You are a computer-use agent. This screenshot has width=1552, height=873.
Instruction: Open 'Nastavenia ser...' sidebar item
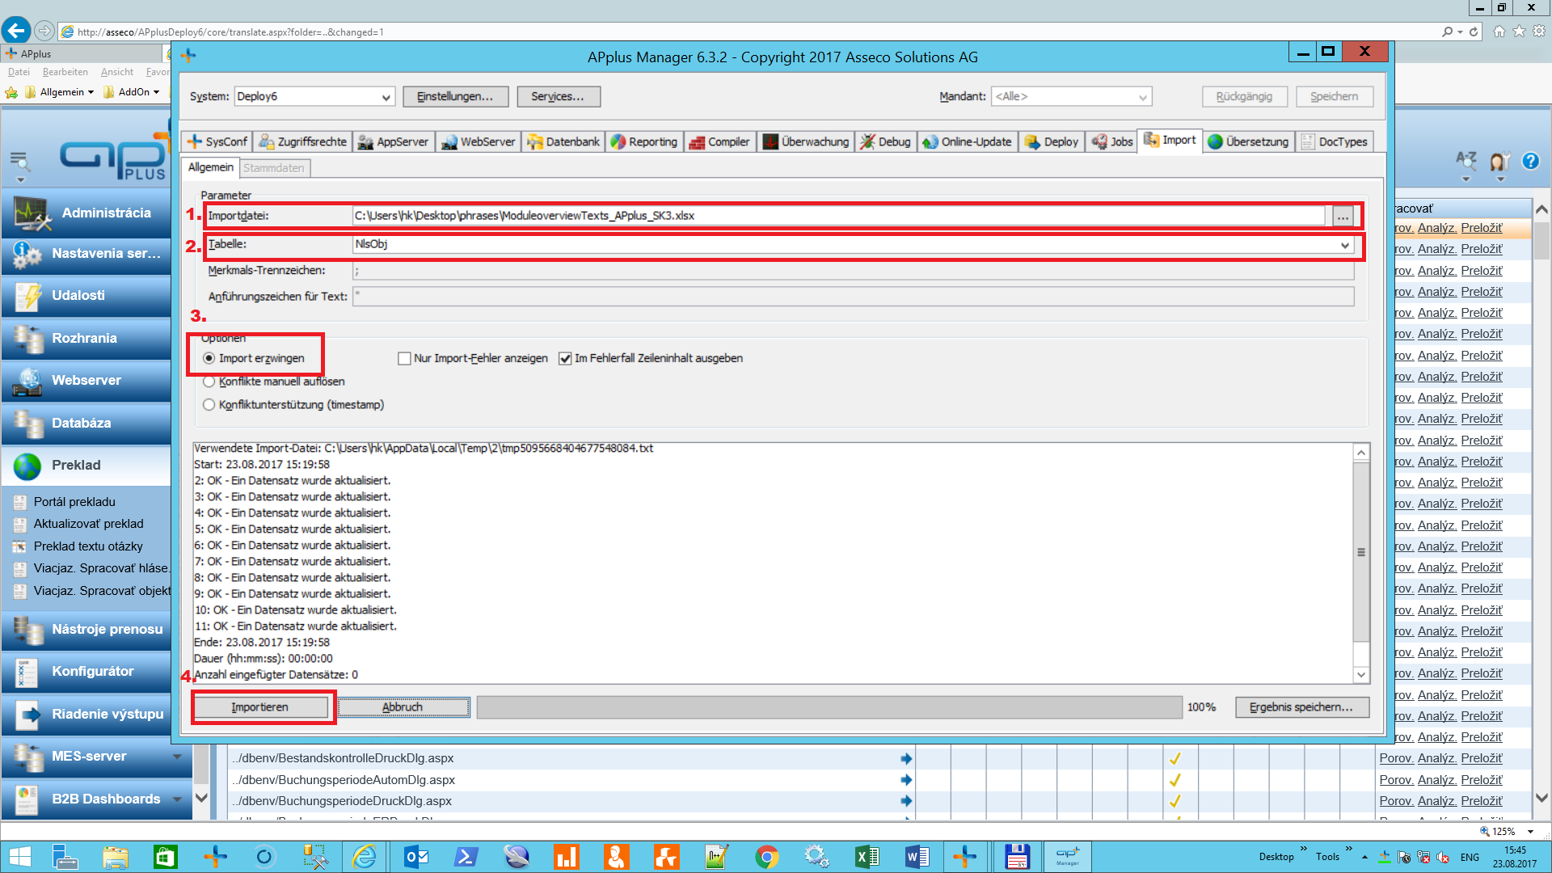click(86, 254)
